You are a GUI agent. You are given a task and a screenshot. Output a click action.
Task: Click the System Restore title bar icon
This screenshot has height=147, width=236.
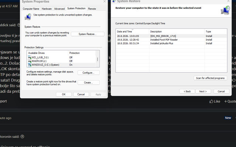114,1
